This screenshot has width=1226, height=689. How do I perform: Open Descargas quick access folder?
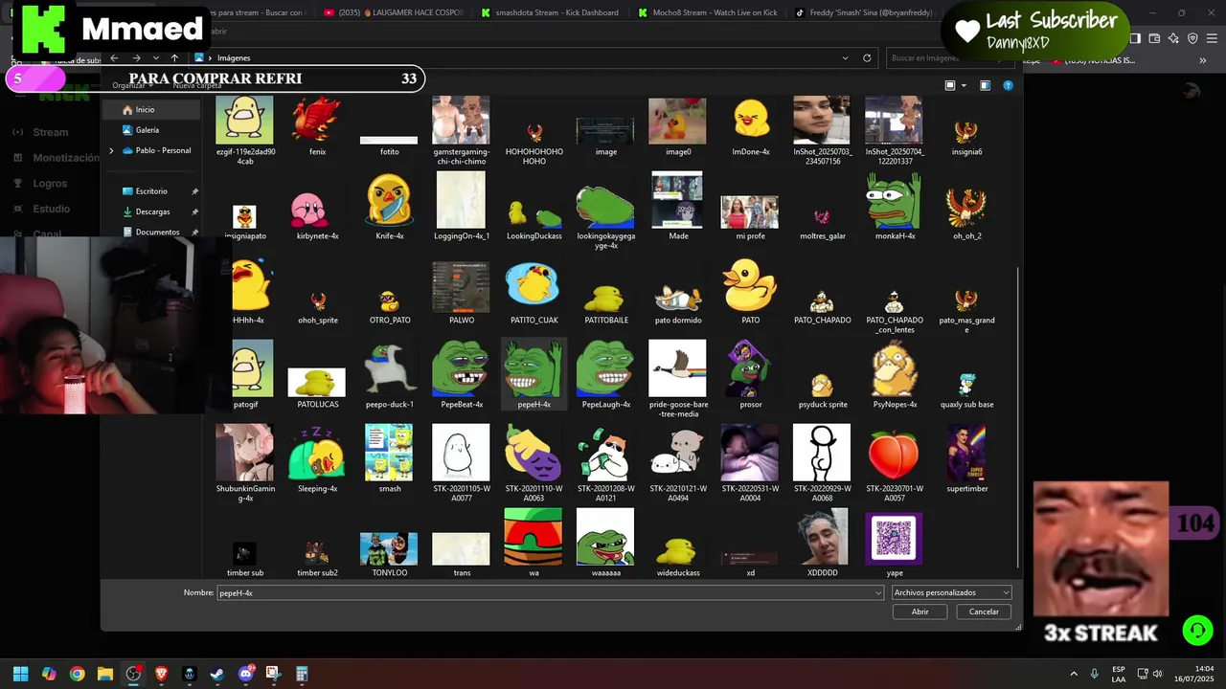[152, 211]
